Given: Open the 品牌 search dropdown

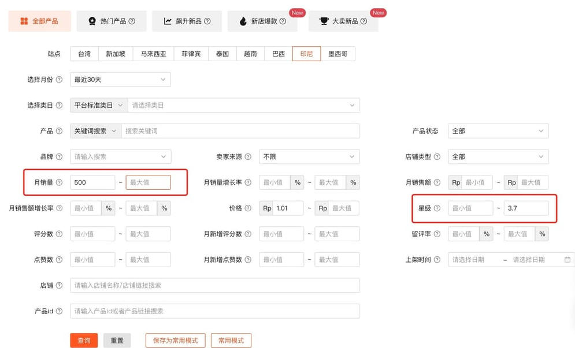Looking at the screenshot, I should point(120,157).
